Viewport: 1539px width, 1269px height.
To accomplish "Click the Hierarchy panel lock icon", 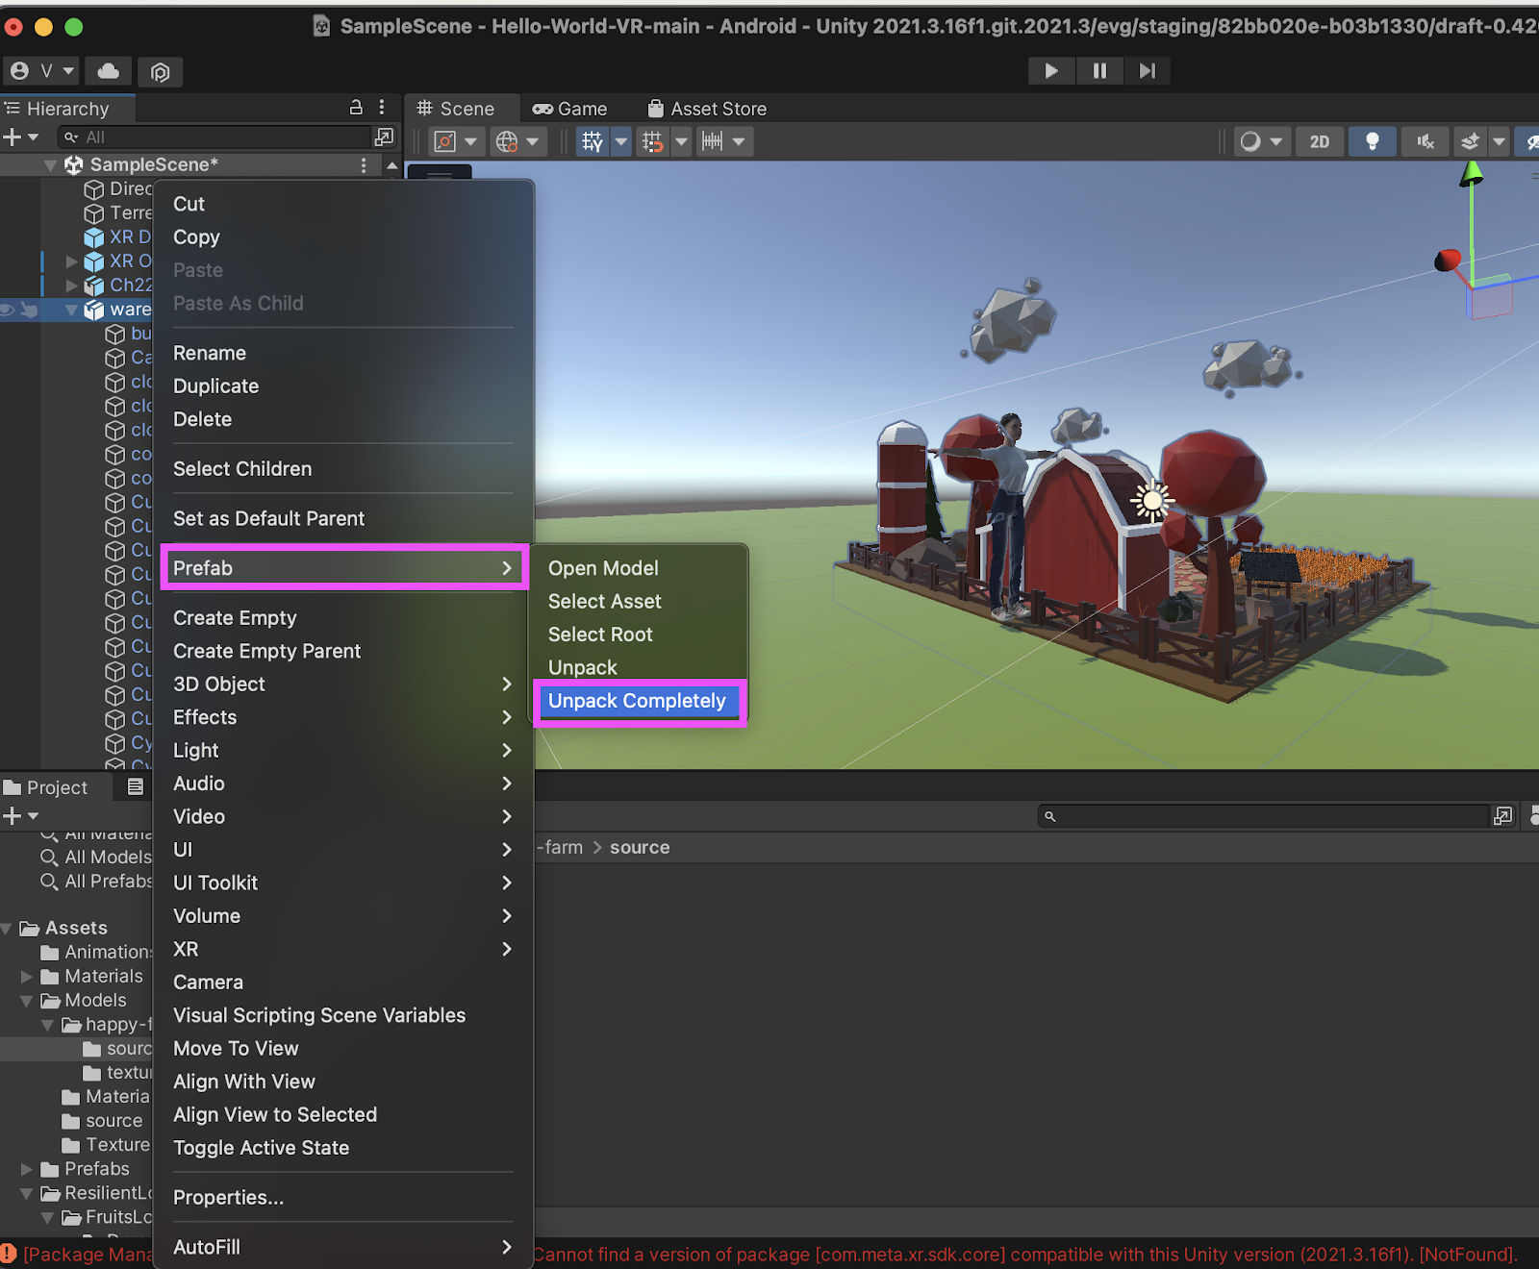I will pos(356,108).
